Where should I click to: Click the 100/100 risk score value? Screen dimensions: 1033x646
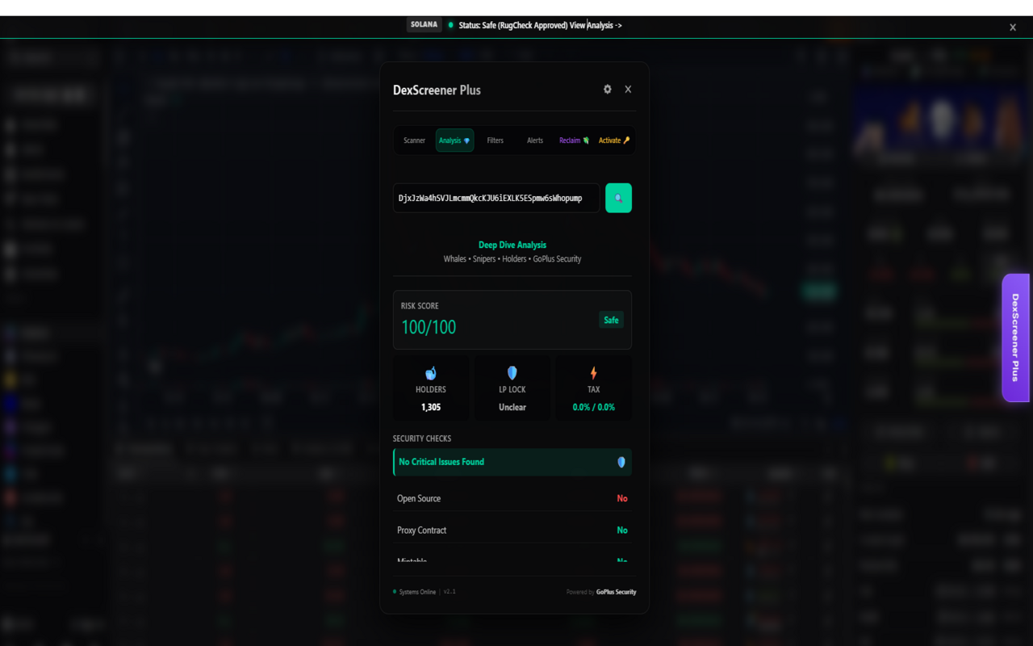click(429, 327)
